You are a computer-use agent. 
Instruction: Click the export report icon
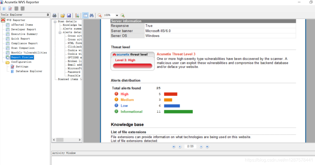[x=77, y=15]
